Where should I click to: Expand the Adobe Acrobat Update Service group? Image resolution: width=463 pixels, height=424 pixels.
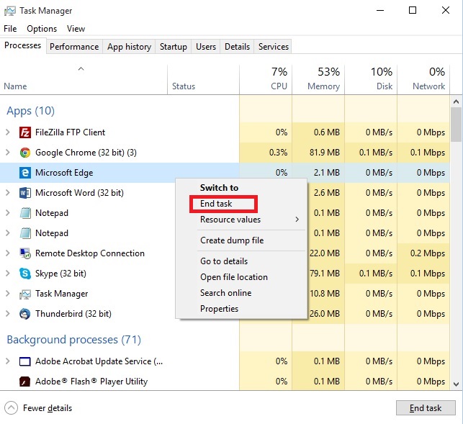pyautogui.click(x=8, y=361)
